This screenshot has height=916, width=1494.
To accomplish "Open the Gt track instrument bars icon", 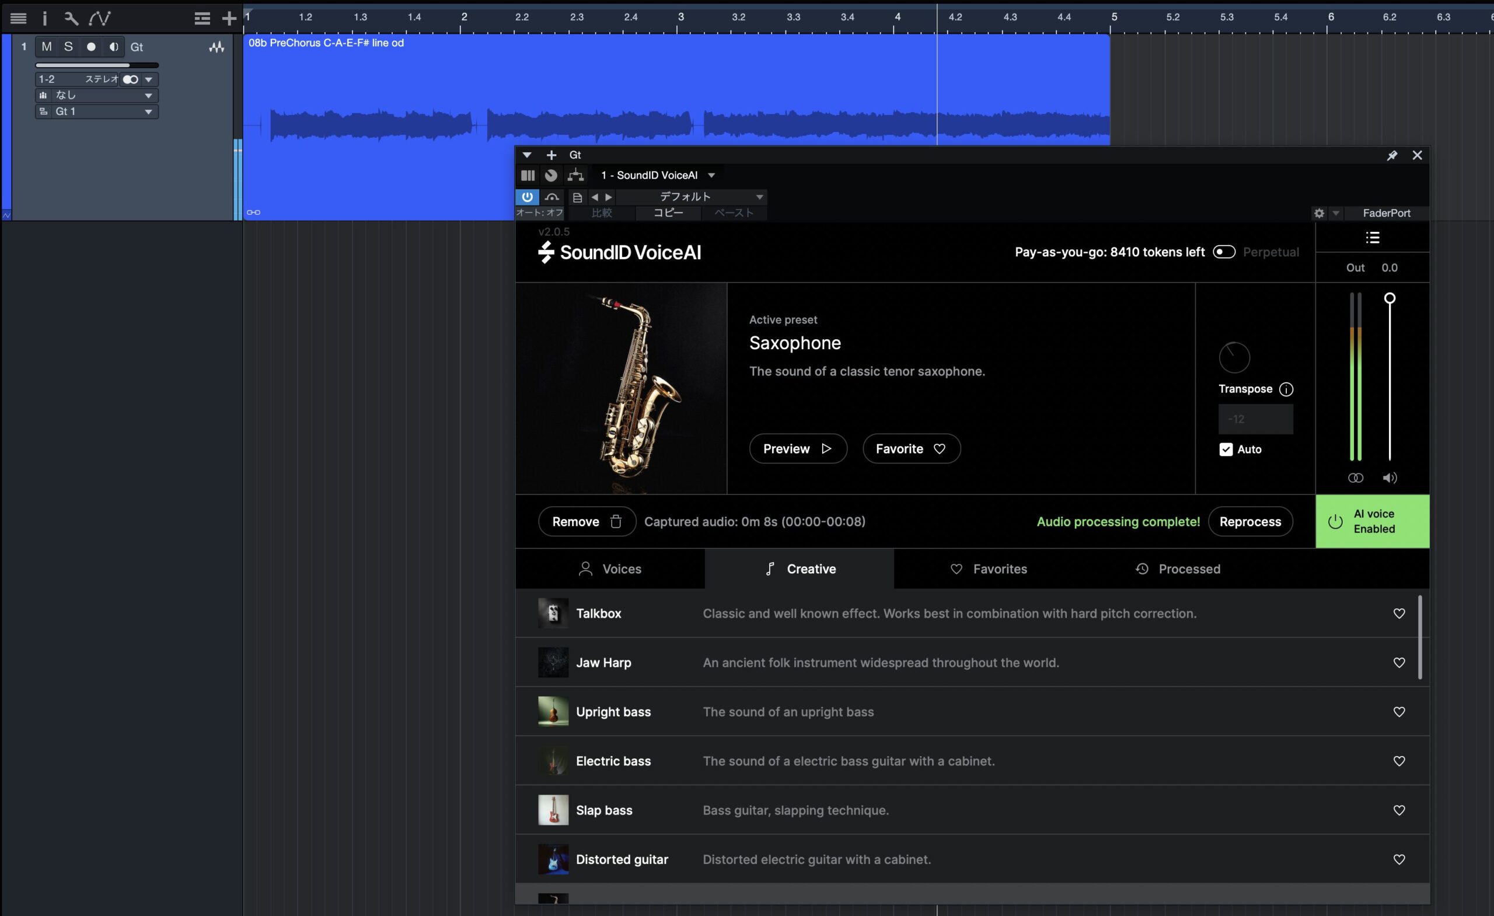I will [43, 95].
